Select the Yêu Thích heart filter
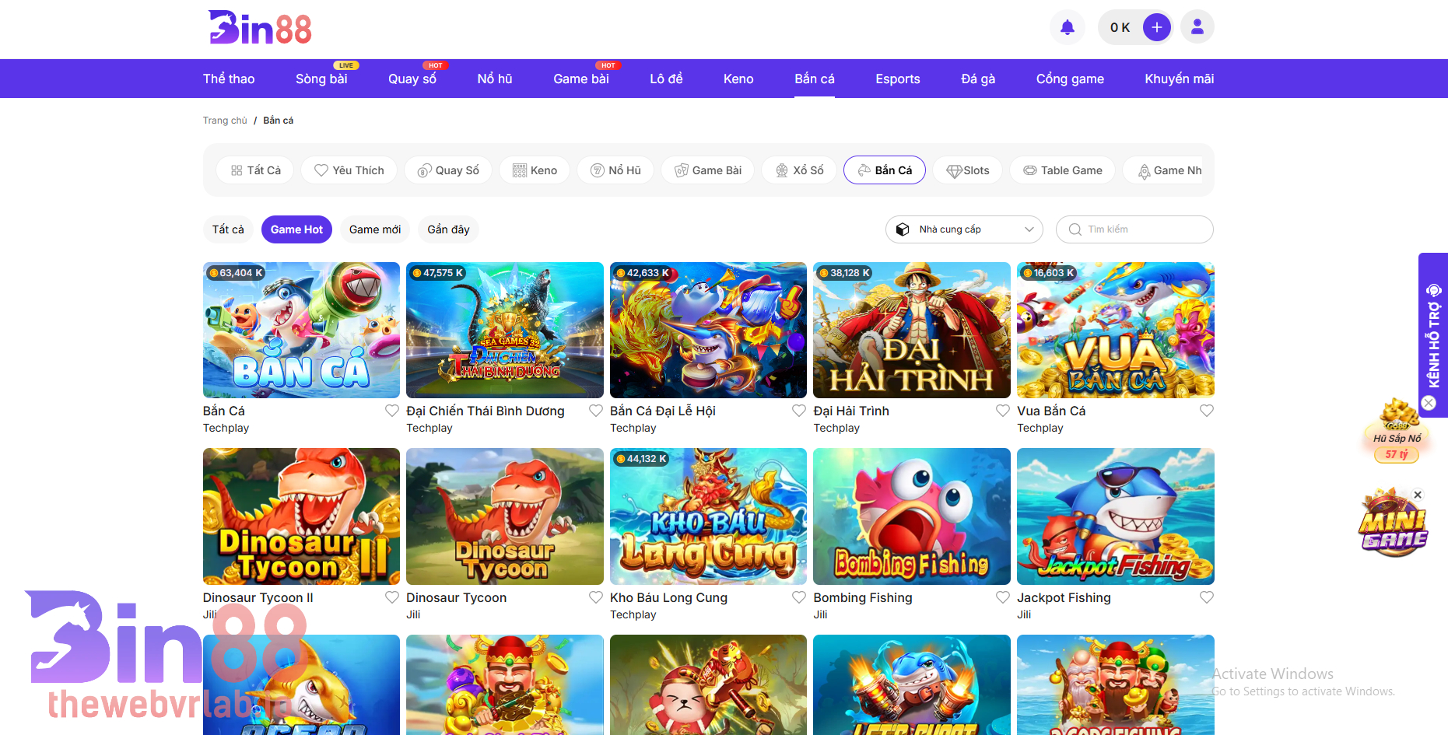The width and height of the screenshot is (1448, 735). 349,170
